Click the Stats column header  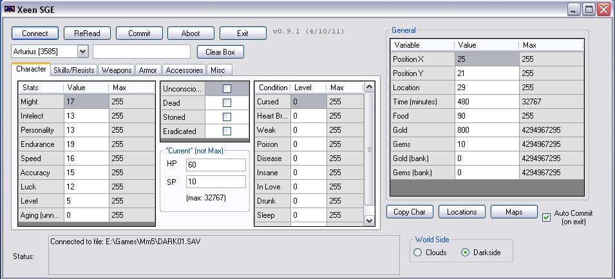point(41,88)
